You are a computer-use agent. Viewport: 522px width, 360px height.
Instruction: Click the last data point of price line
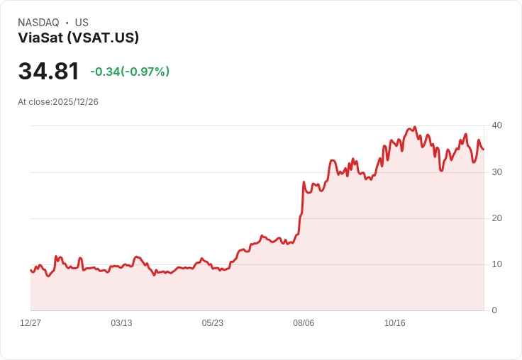point(484,150)
